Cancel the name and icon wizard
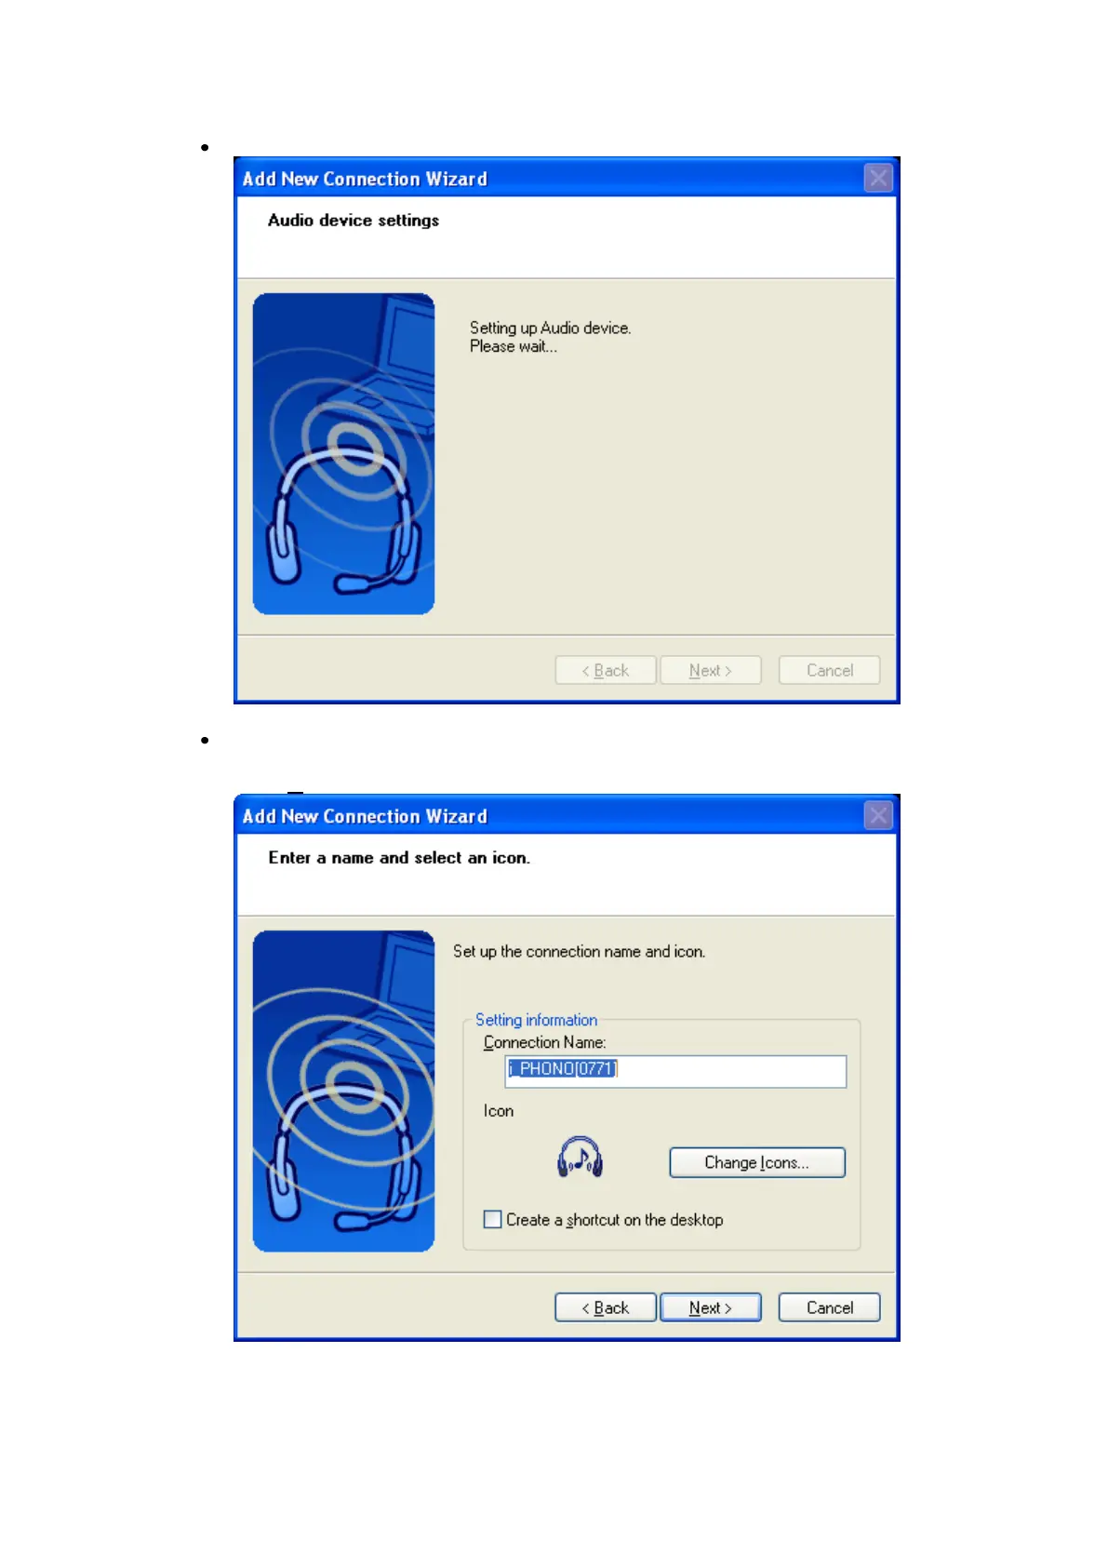Viewport: 1108px width, 1567px height. 830,1307
